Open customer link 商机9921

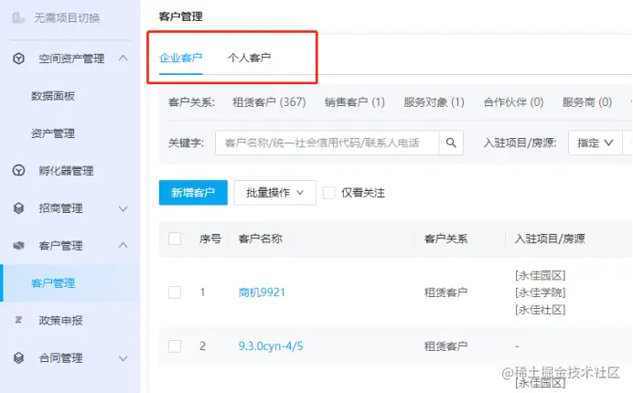coord(262,292)
